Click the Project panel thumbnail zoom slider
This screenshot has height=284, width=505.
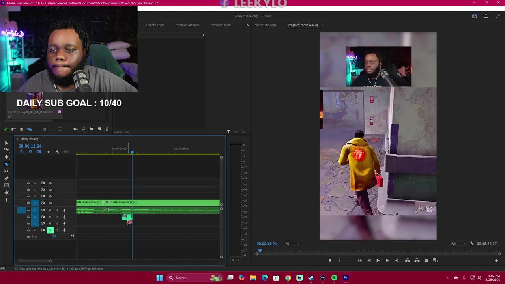(x=45, y=129)
